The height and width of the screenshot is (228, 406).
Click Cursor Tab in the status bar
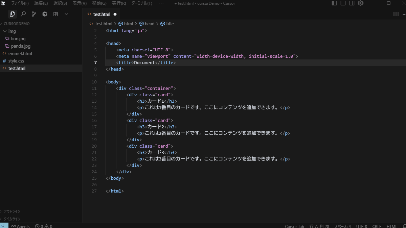(294, 226)
